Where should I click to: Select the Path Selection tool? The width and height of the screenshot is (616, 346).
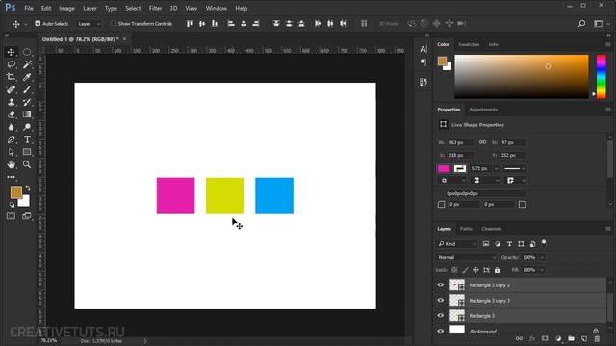pyautogui.click(x=11, y=152)
